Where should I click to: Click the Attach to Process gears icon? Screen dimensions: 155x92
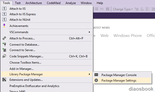tap(4, 38)
